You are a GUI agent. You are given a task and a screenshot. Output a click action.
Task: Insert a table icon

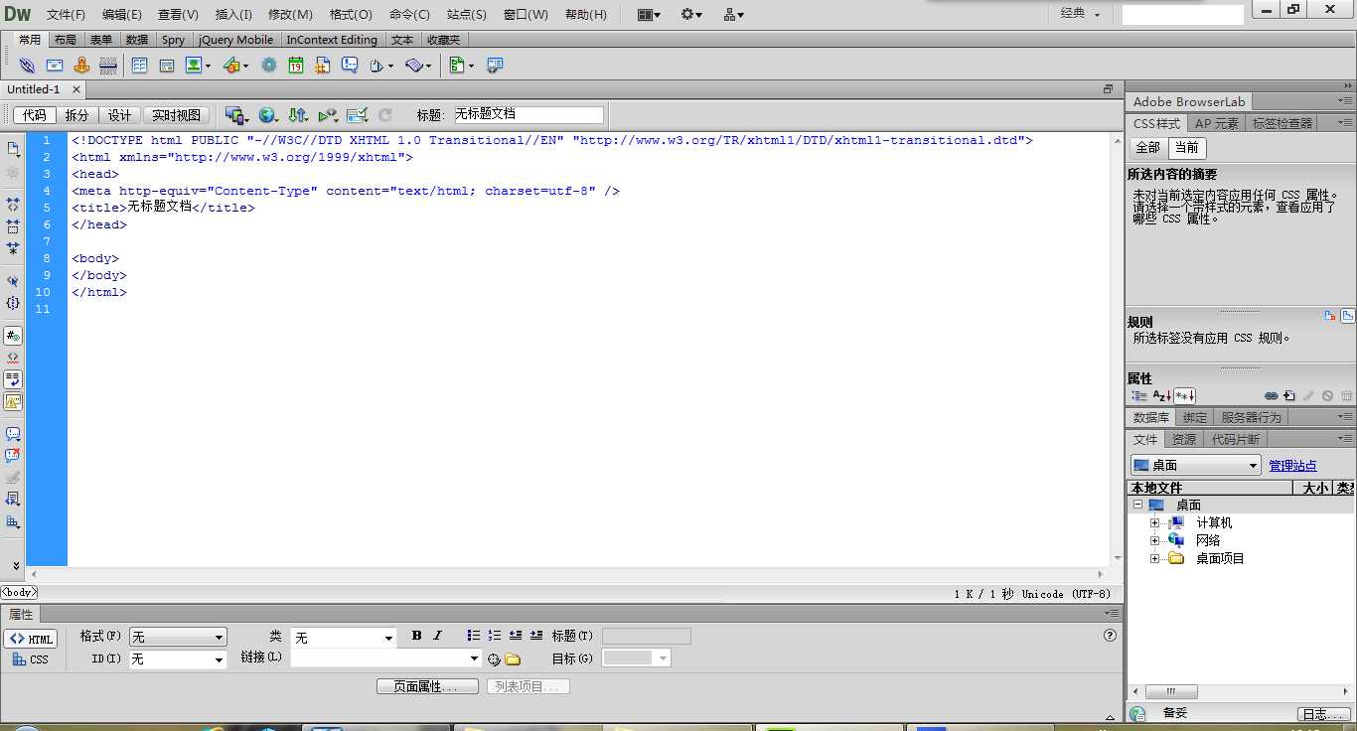(139, 66)
